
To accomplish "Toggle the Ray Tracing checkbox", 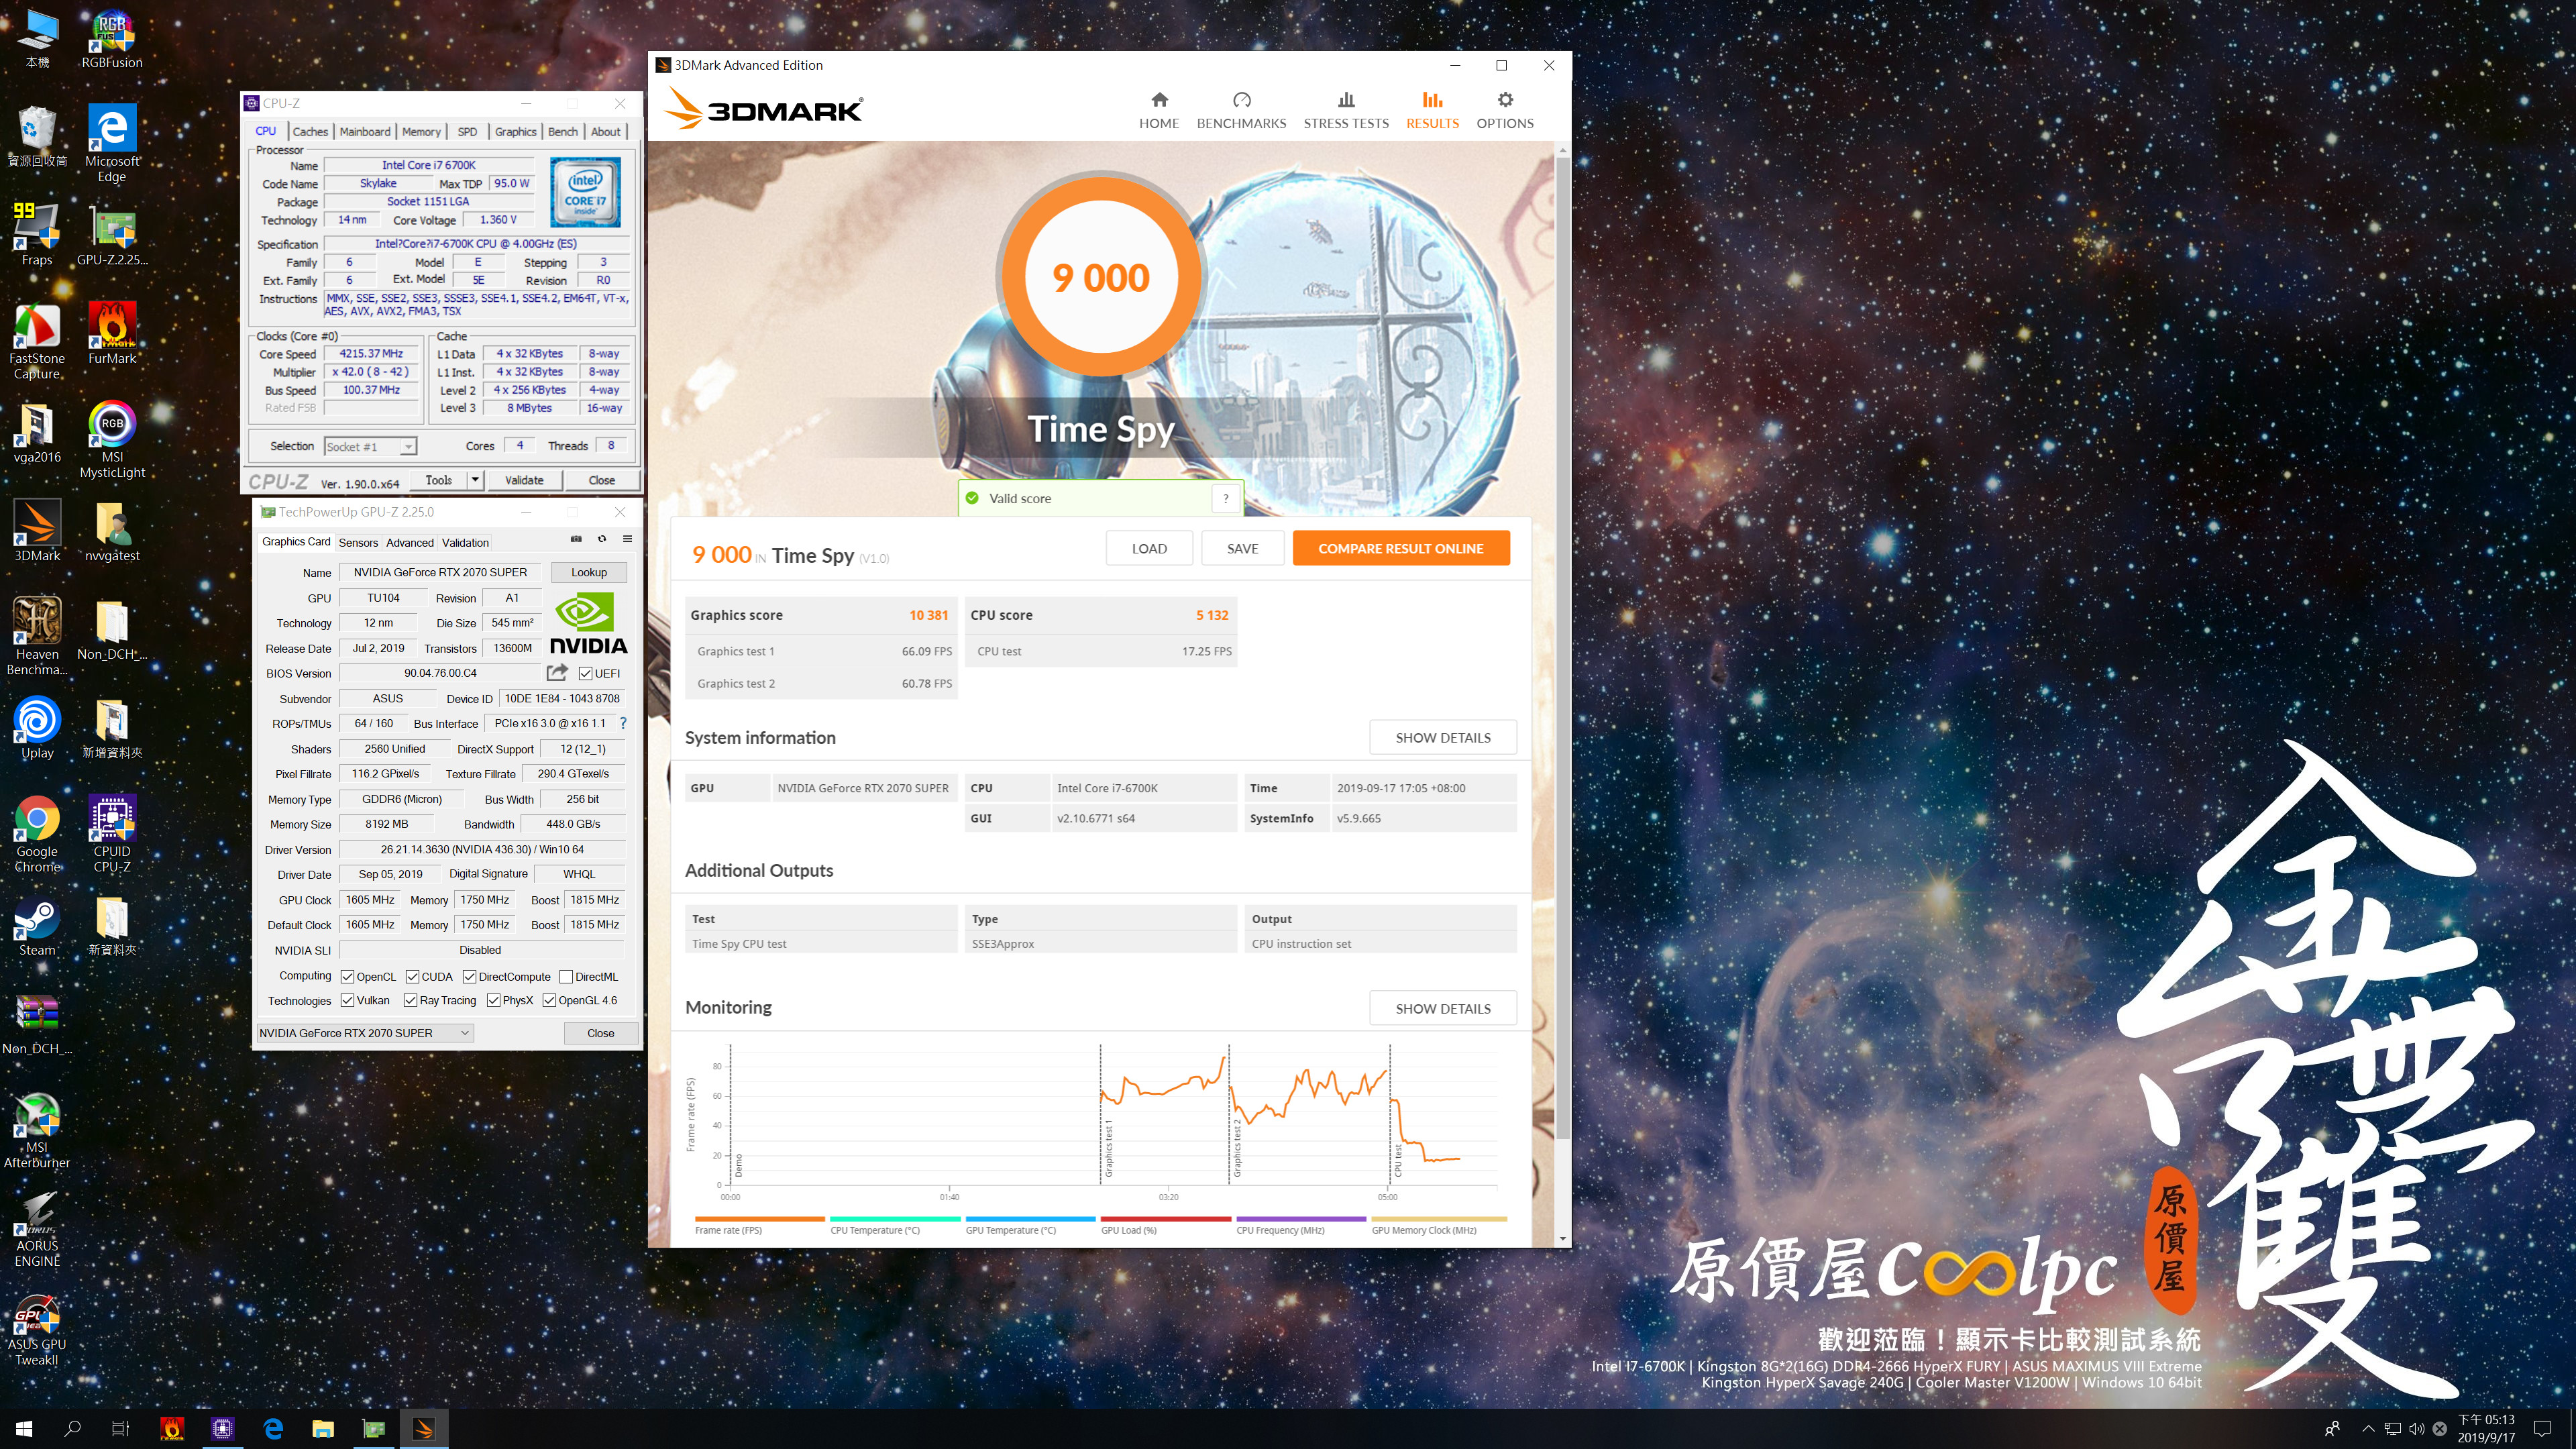I will [410, 1000].
